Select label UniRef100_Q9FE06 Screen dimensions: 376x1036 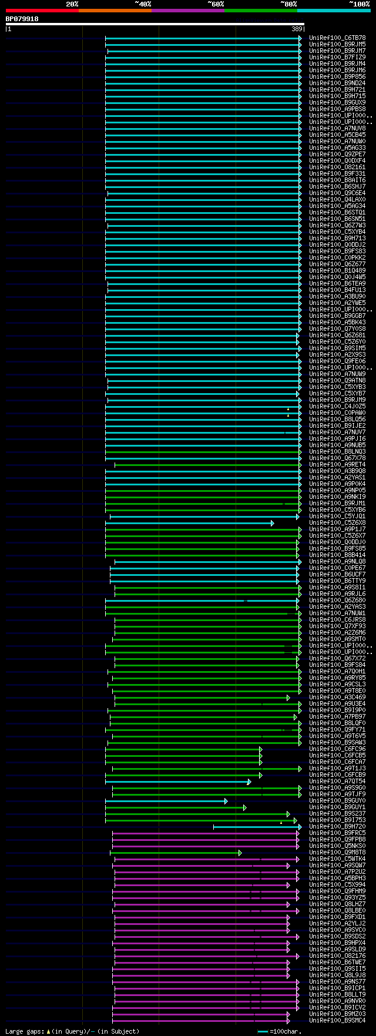click(337, 361)
